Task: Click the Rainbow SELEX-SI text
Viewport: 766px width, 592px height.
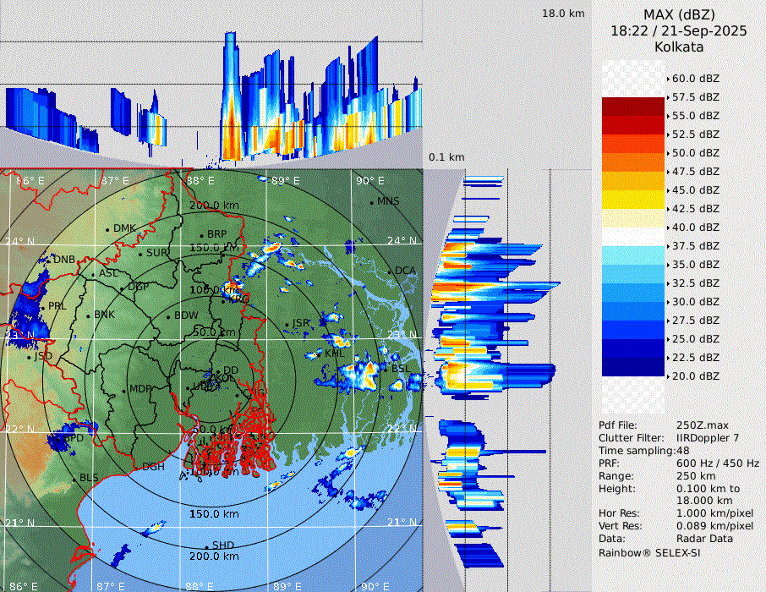Action: (x=648, y=552)
